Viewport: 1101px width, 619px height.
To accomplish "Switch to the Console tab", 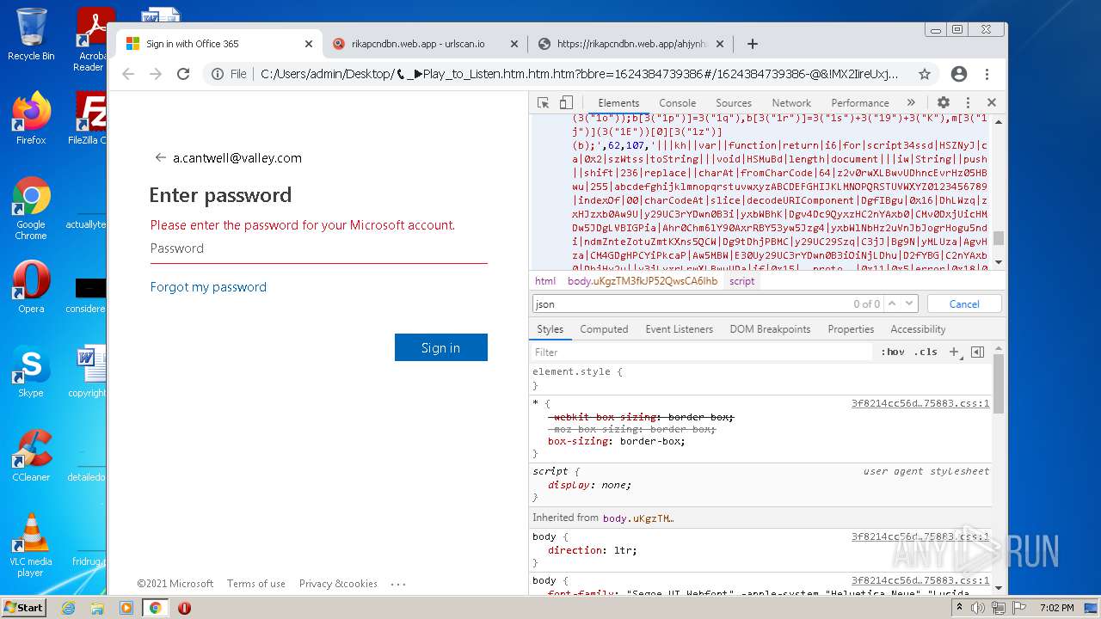I will (677, 102).
